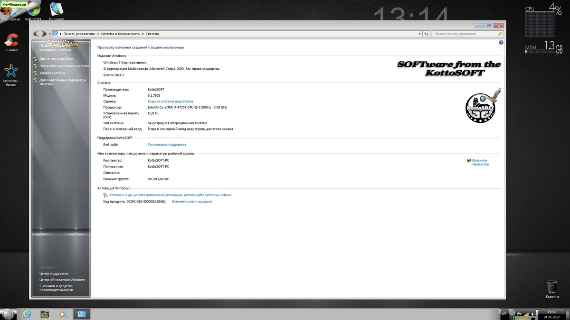The width and height of the screenshot is (570, 320).
Task: Click the product ID 00392-918-5000002-85461
Action: click(146, 201)
